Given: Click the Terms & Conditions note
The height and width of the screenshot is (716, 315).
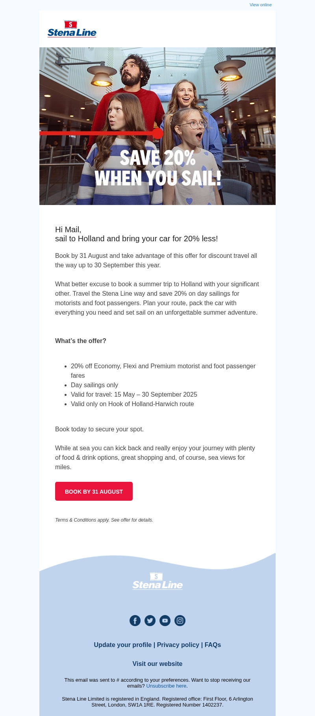Looking at the screenshot, I should click(104, 520).
